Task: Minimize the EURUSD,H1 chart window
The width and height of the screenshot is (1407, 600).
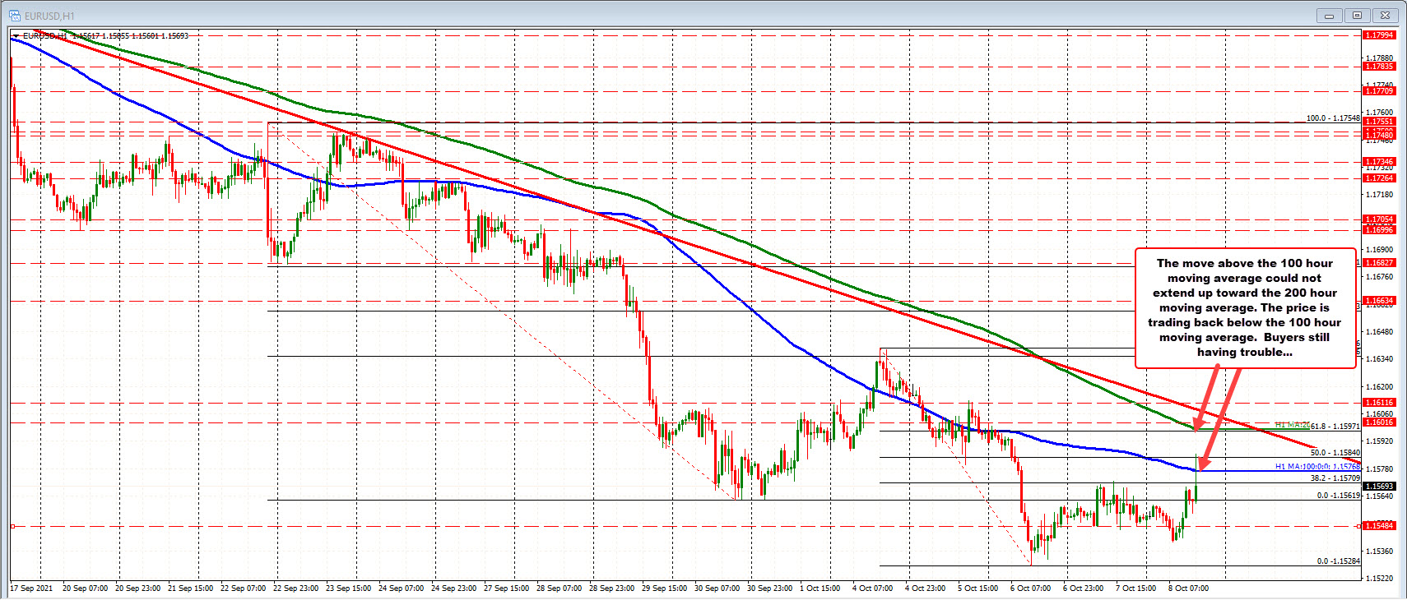Action: tap(1329, 15)
